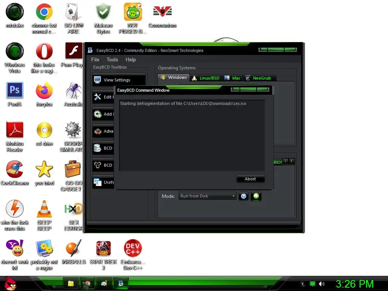Click the command window output text area
The height and width of the screenshot is (291, 388).
(192, 136)
